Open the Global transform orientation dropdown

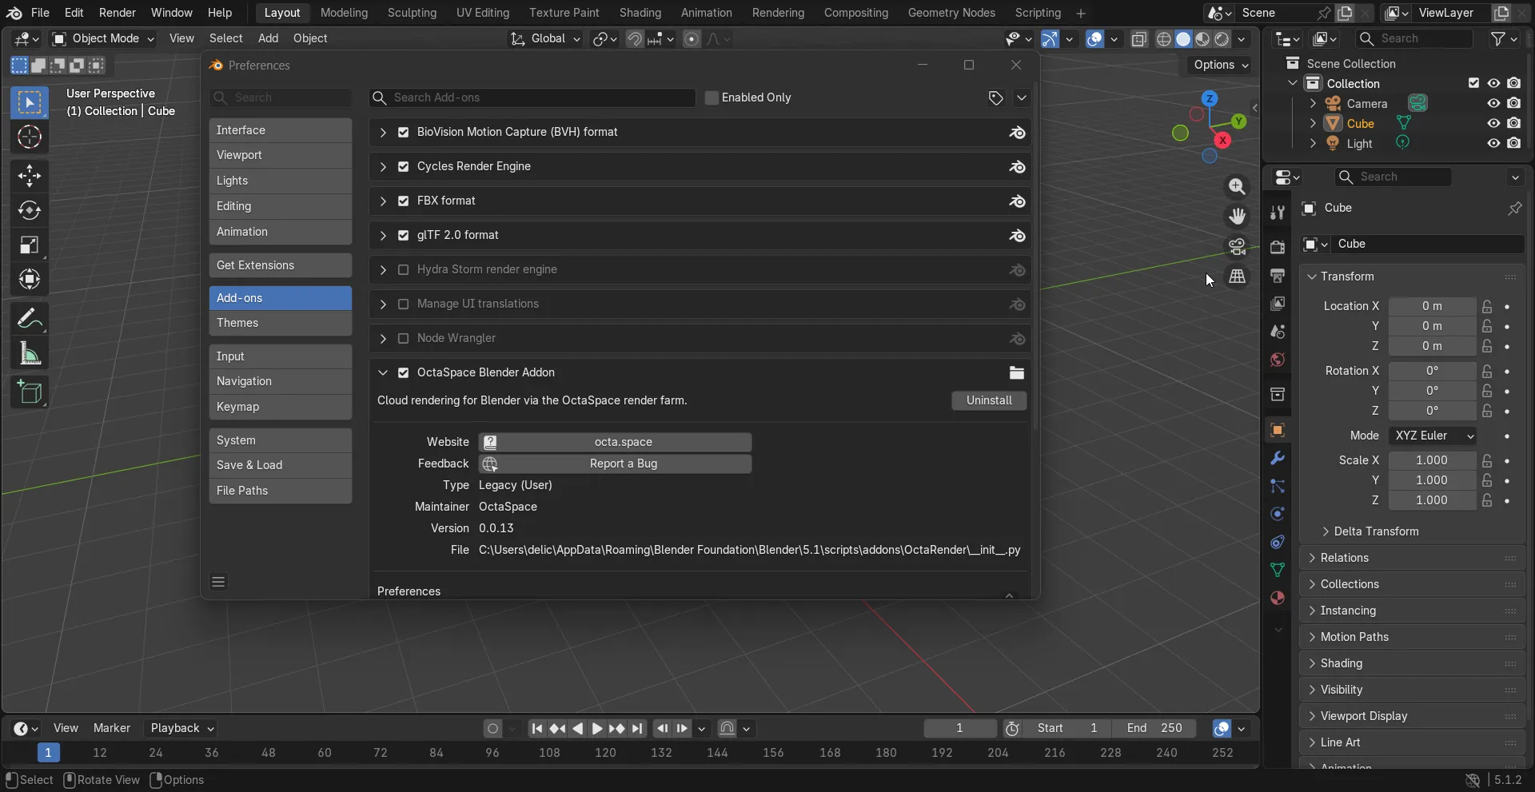pyautogui.click(x=545, y=38)
